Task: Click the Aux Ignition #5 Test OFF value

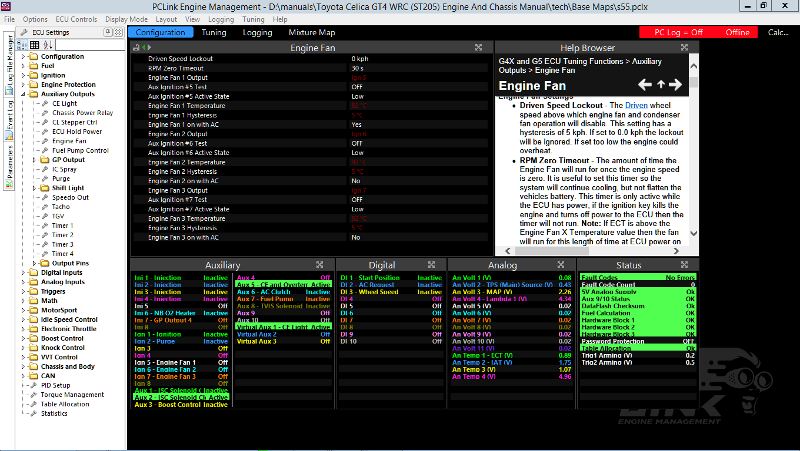Action: click(418, 87)
